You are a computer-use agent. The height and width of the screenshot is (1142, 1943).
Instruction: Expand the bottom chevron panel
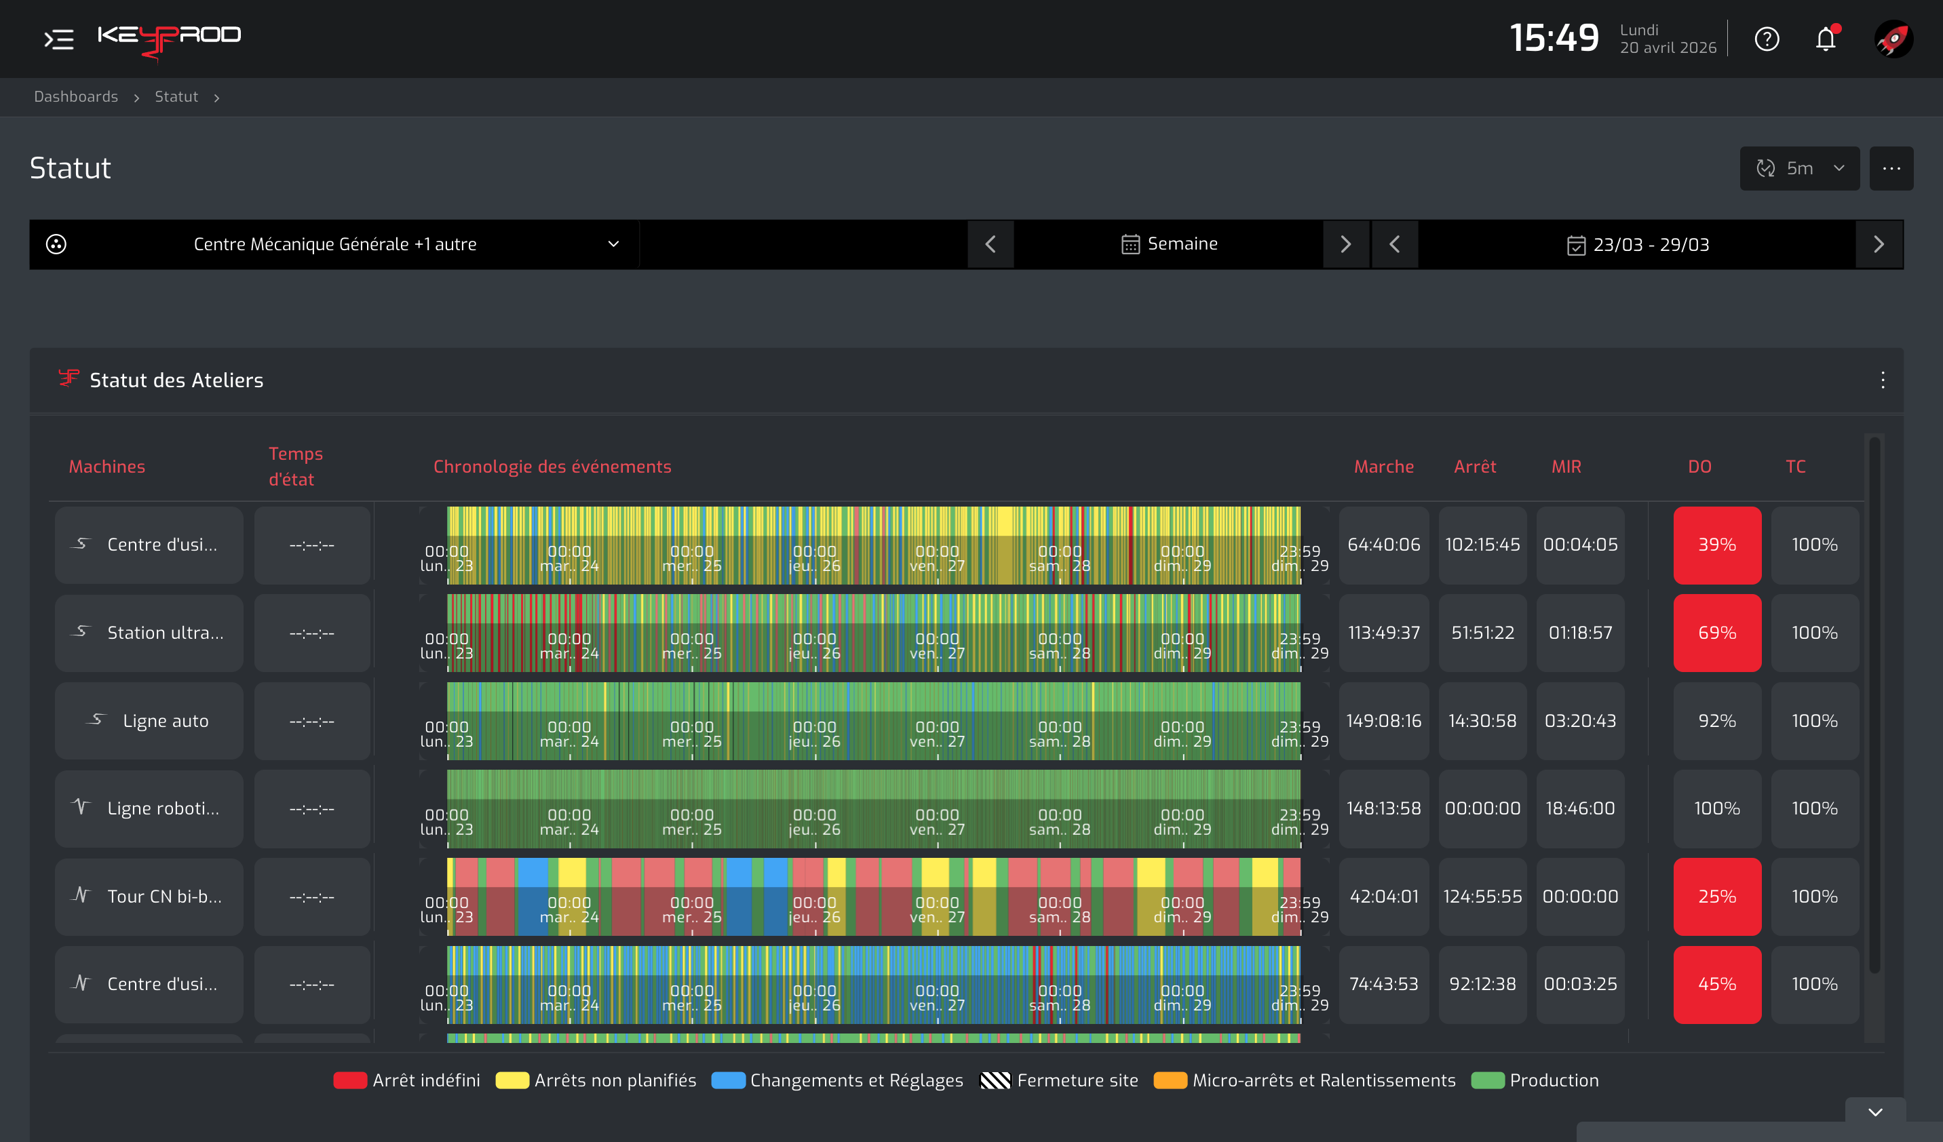(x=1875, y=1112)
